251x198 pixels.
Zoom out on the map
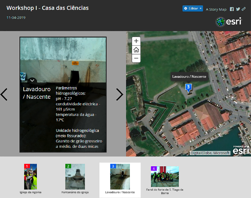coord(136,58)
